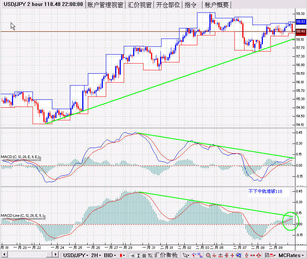
Task: Switch to the 账户管理视窗 tab
Action: (105, 5)
